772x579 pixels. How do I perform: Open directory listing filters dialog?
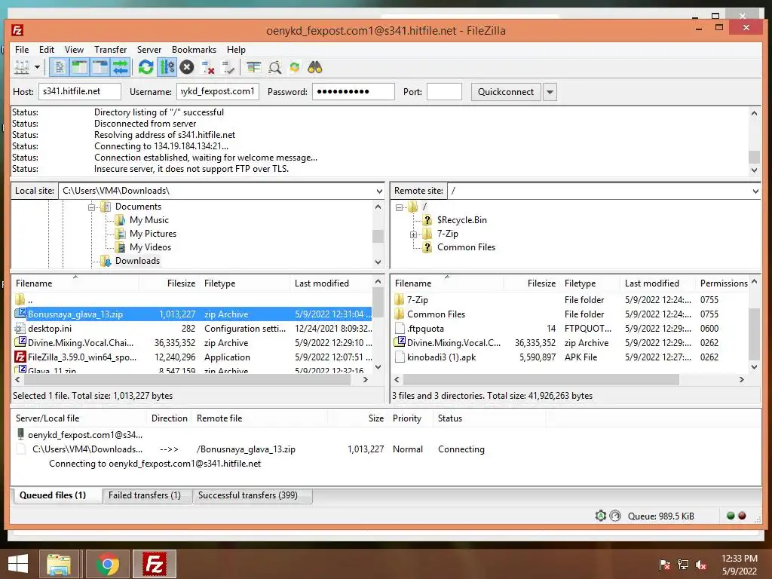point(254,67)
